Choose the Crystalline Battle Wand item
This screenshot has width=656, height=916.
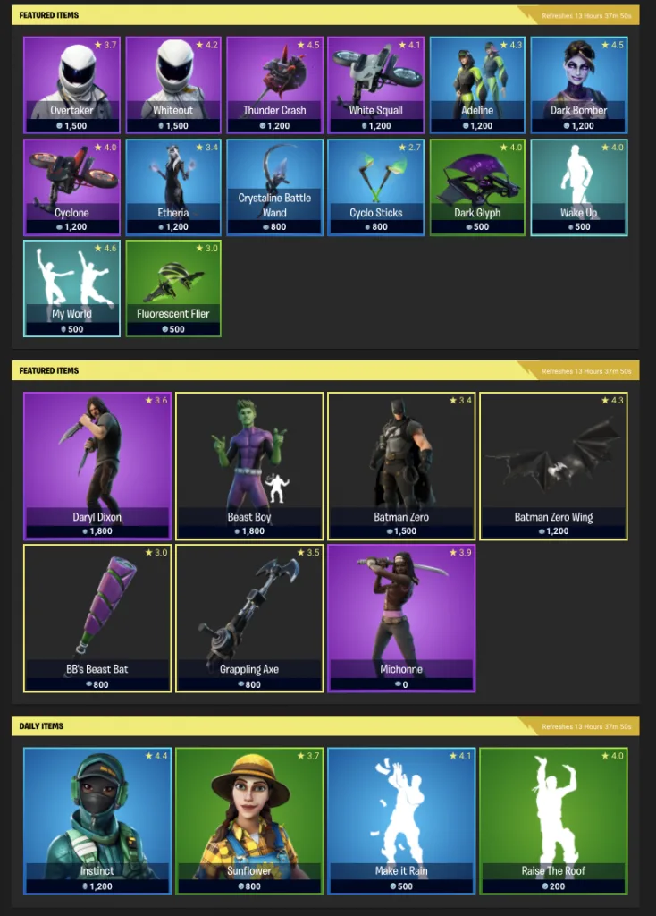pyautogui.click(x=274, y=188)
